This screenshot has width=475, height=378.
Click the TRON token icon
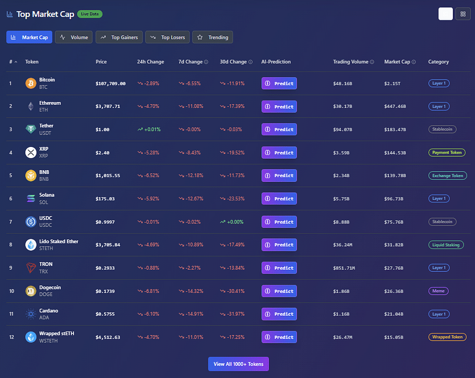pyautogui.click(x=30, y=268)
